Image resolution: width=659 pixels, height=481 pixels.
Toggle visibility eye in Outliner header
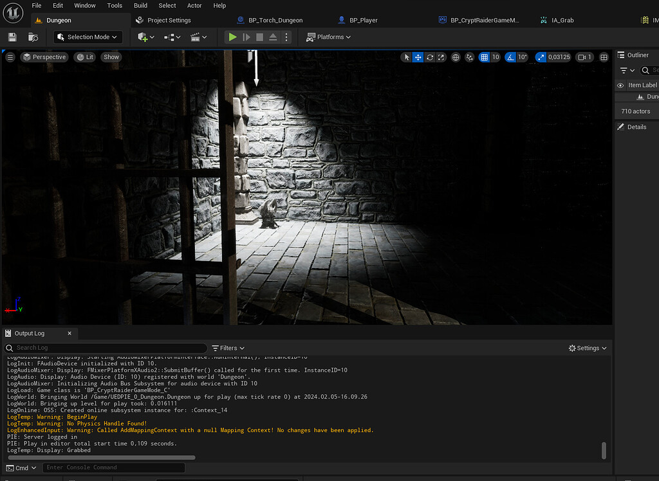tap(620, 85)
